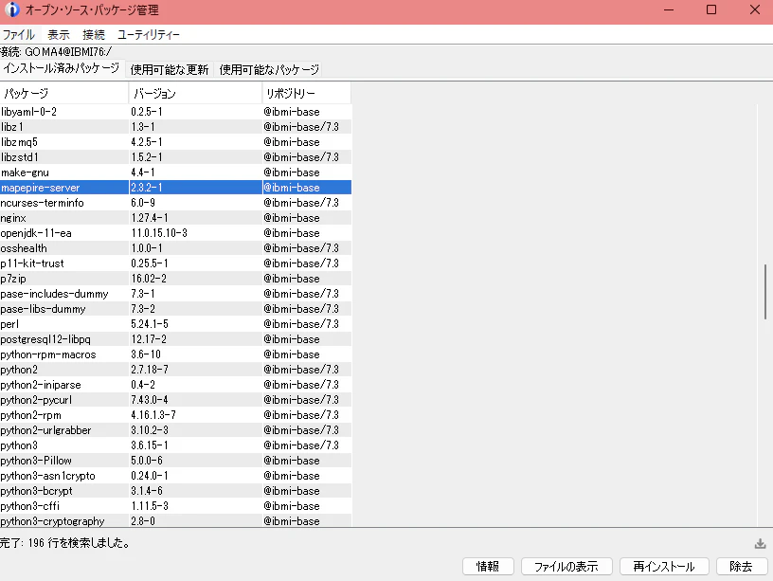Sort by the パッケージ column header
Screen dimensions: 773x581
64,93
